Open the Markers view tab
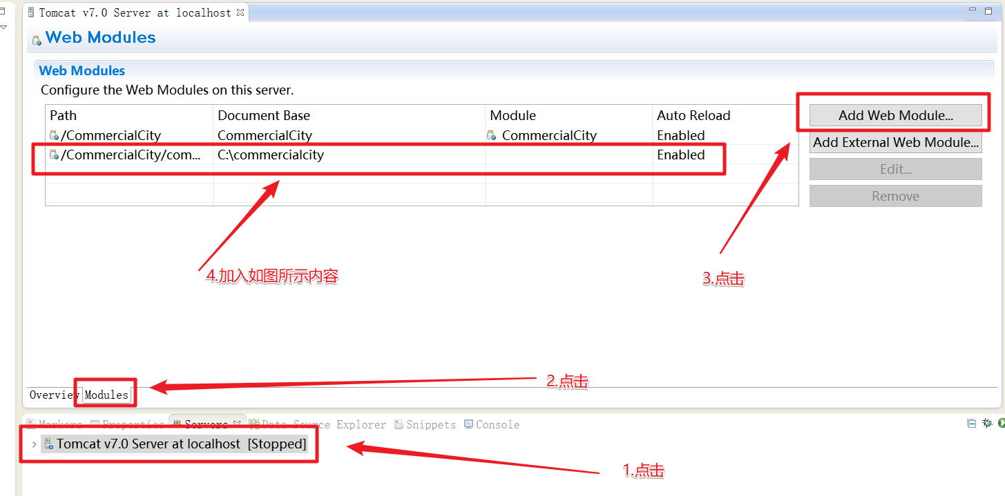 [55, 424]
